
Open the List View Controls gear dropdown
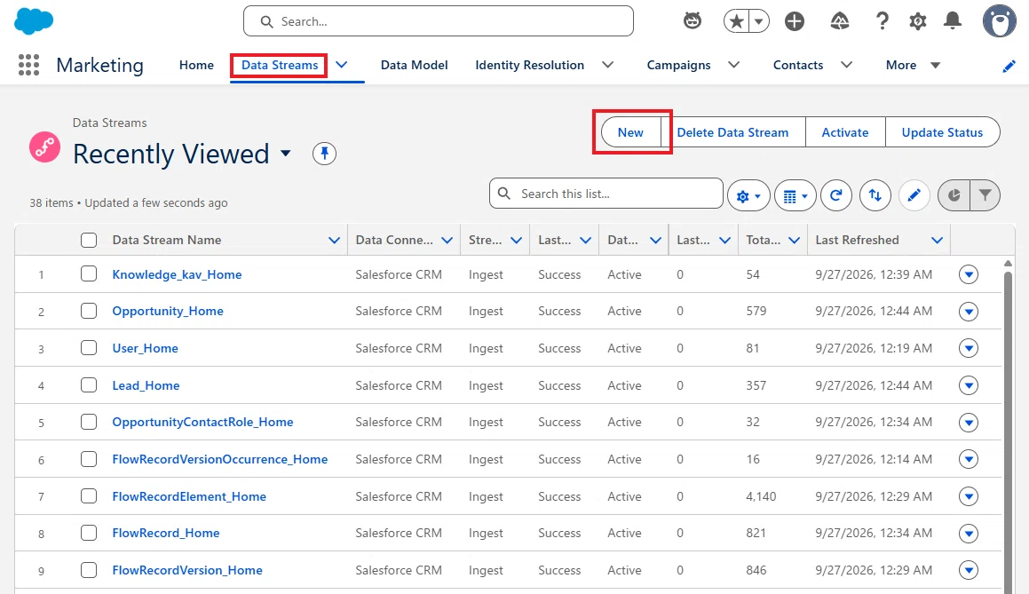click(x=748, y=195)
